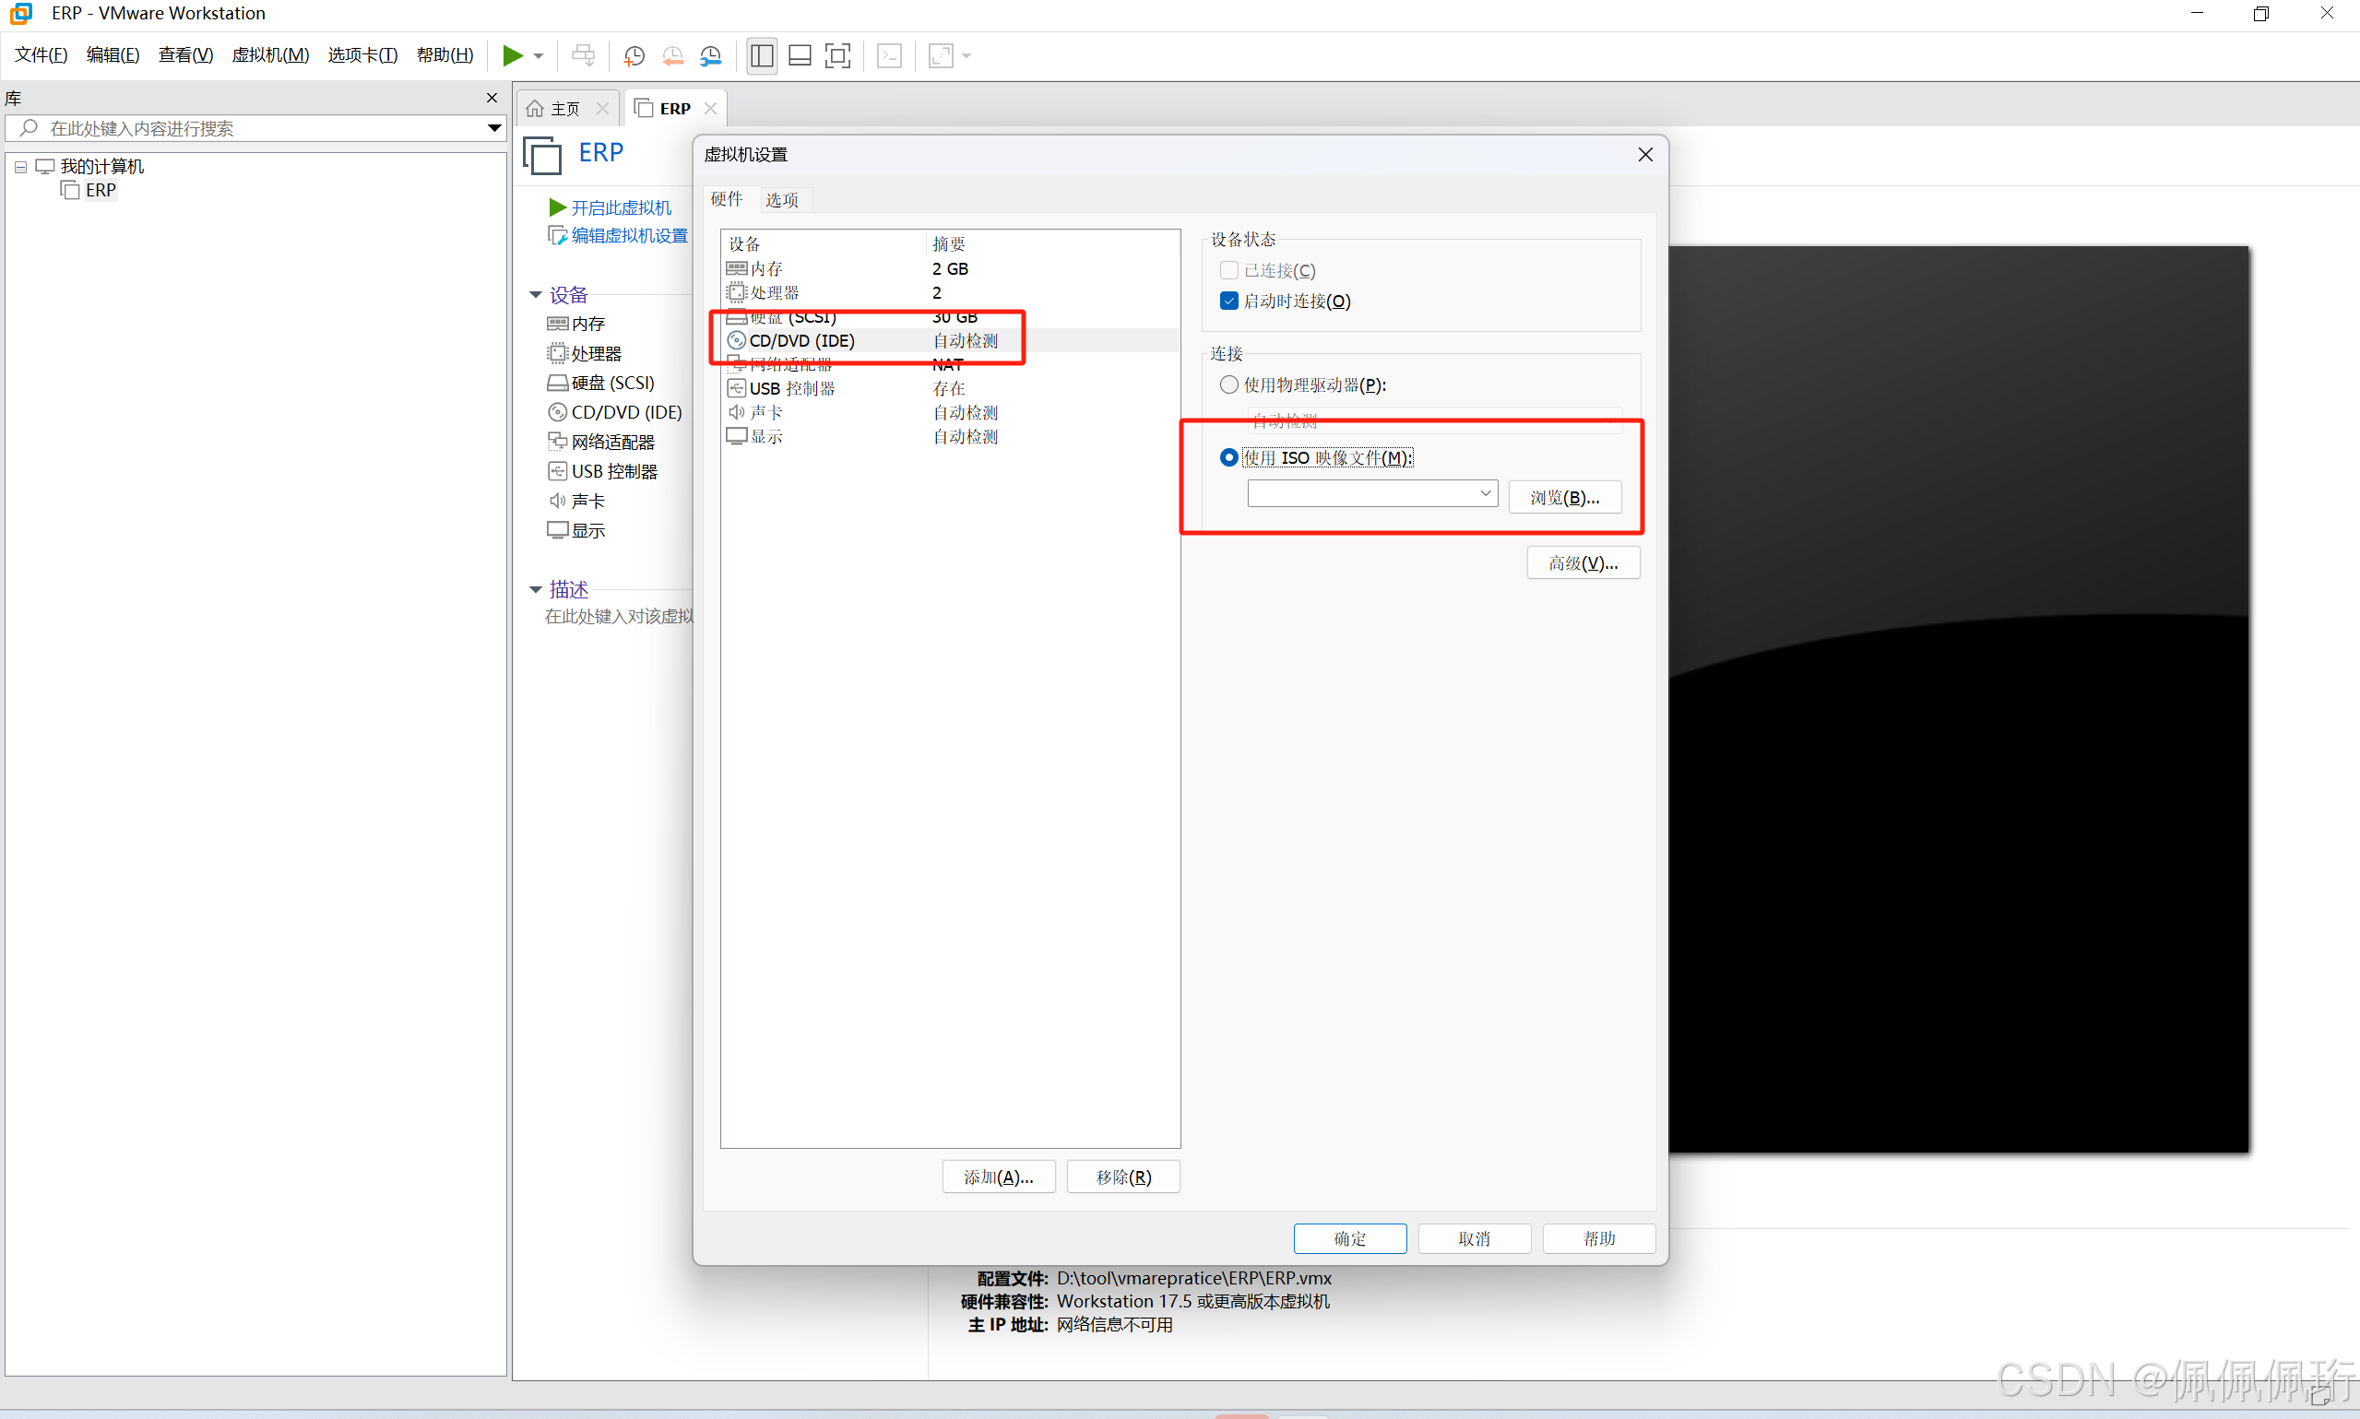
Task: Enter full screen mode icon
Action: [x=837, y=55]
